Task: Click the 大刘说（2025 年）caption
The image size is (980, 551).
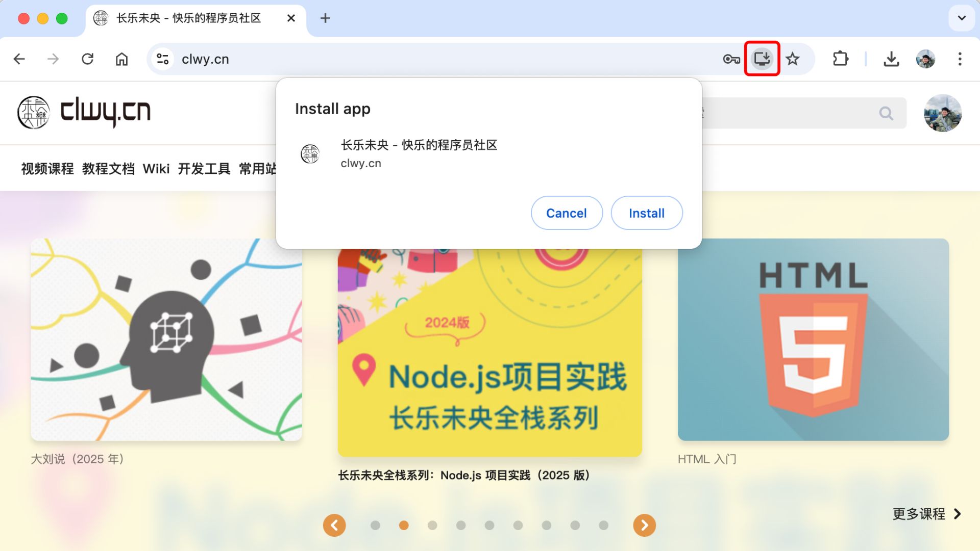Action: [x=78, y=459]
